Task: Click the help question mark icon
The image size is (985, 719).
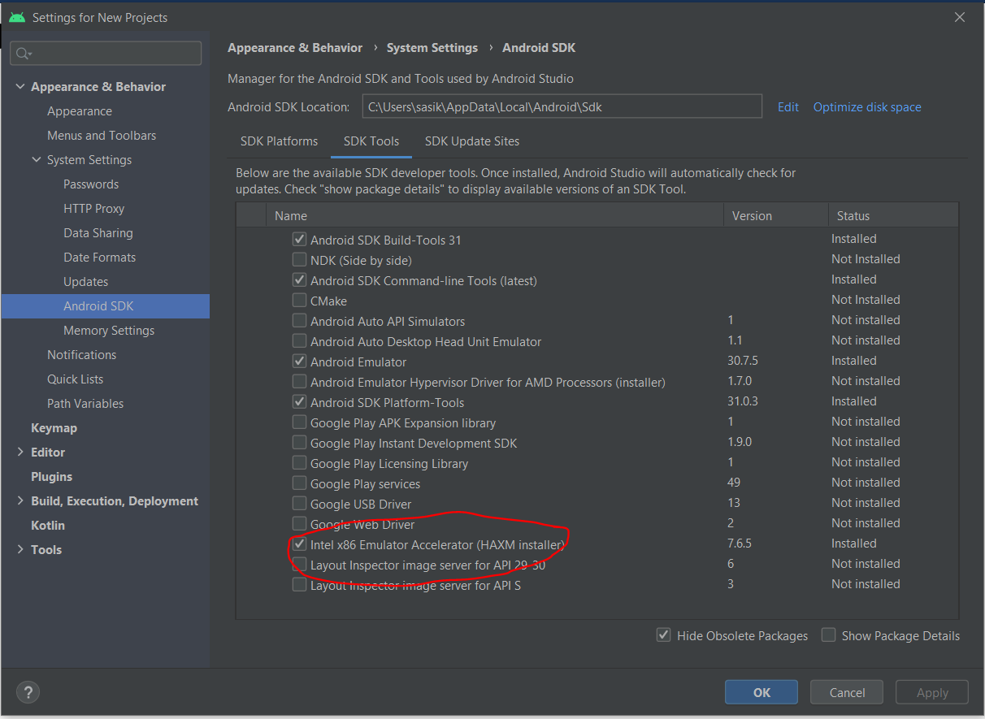Action: (x=28, y=692)
